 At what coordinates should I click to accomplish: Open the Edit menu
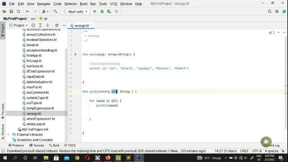[21, 4]
